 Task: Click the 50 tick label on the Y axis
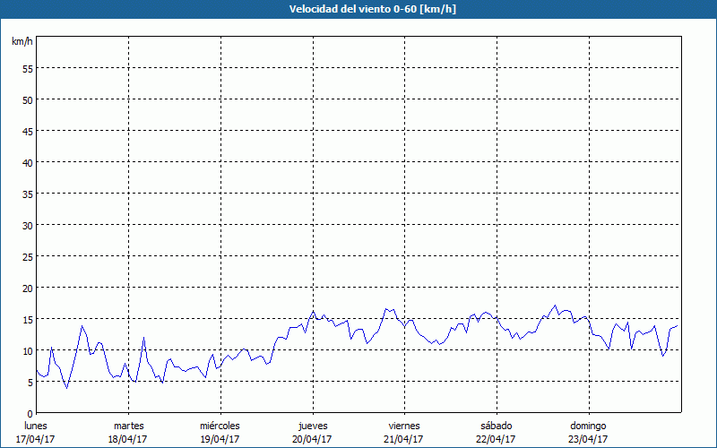(x=27, y=99)
